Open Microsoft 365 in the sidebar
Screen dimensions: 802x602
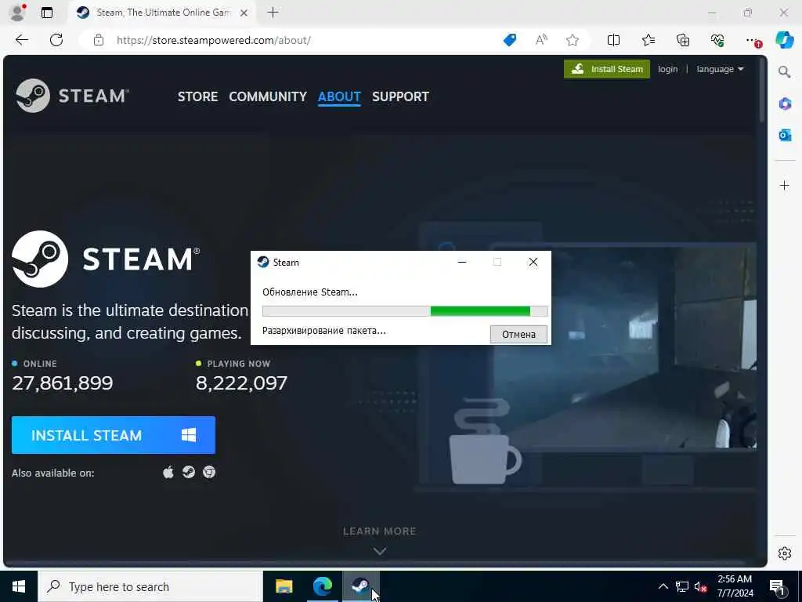(x=785, y=104)
